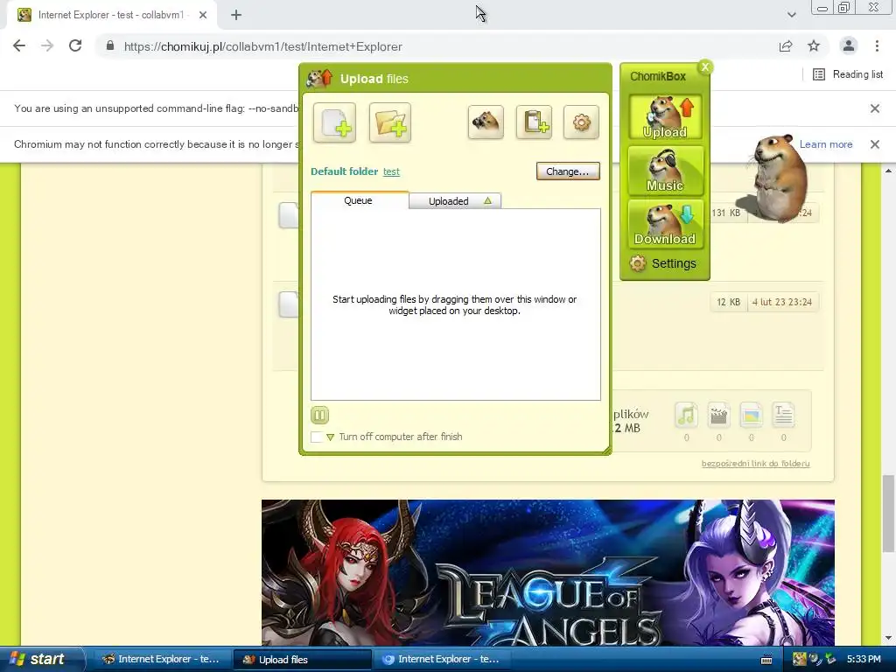The width and height of the screenshot is (896, 672).
Task: Click the music files count icon
Action: point(686,416)
